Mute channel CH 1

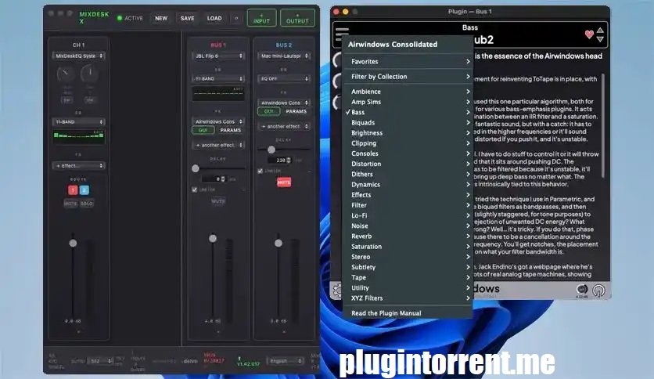[x=70, y=204]
